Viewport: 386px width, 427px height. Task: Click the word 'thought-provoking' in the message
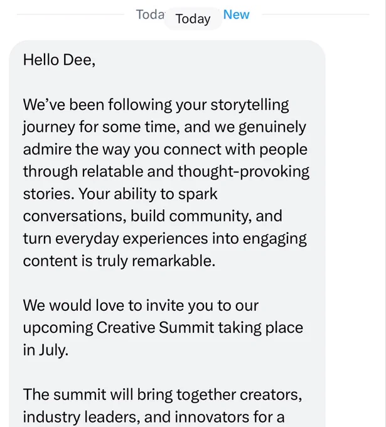[x=244, y=172]
